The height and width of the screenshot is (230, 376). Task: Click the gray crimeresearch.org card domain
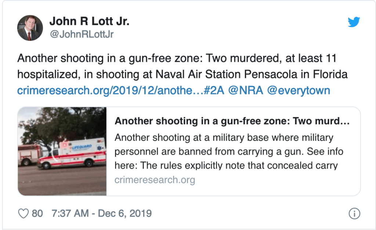pyautogui.click(x=155, y=180)
